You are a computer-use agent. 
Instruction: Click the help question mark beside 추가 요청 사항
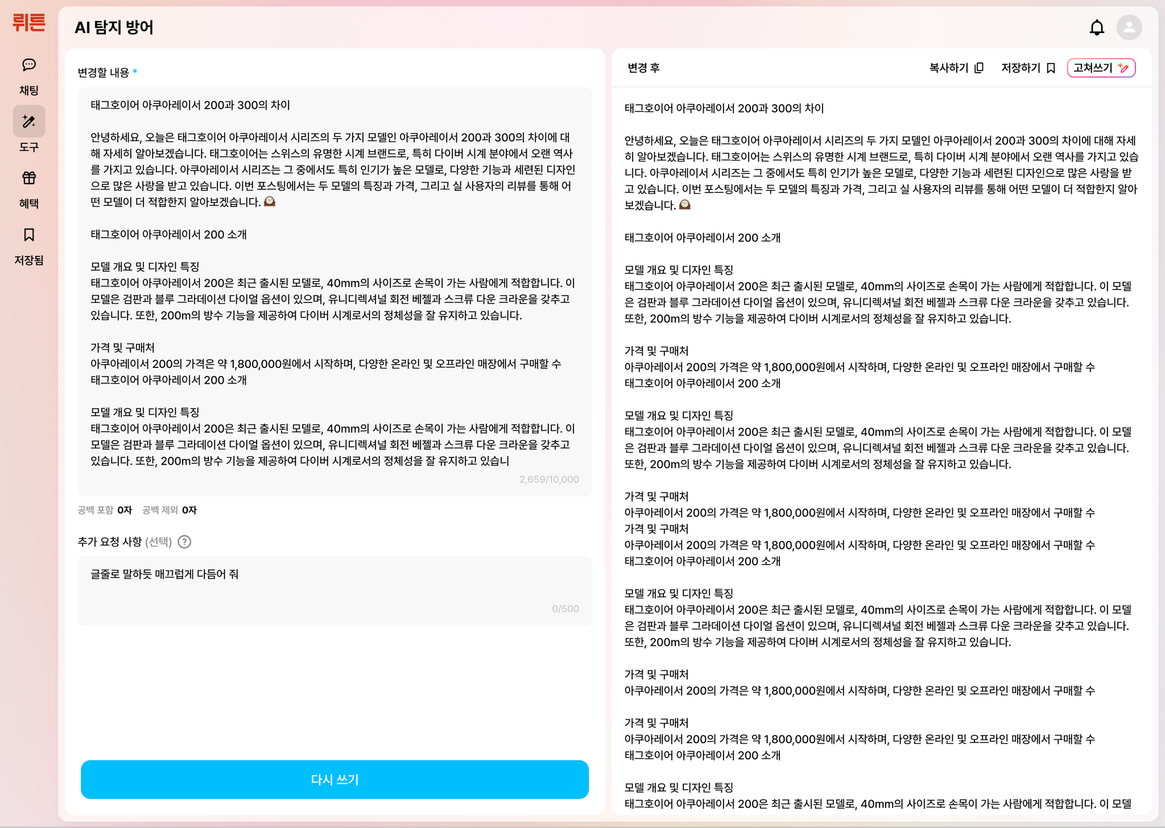tap(184, 542)
